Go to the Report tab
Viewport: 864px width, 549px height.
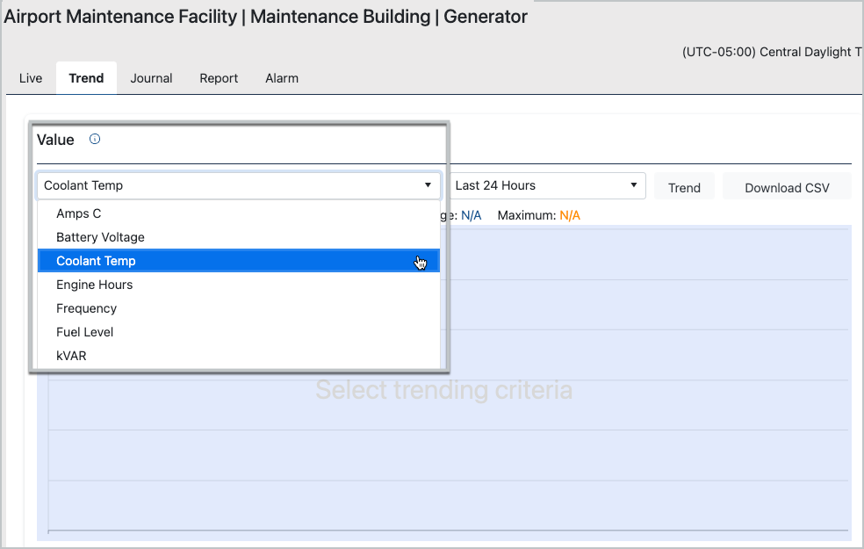219,78
